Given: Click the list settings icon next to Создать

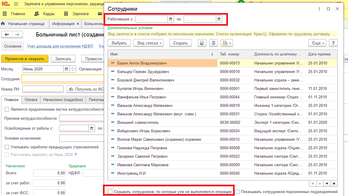Looking at the screenshot, I should pos(213,43).
